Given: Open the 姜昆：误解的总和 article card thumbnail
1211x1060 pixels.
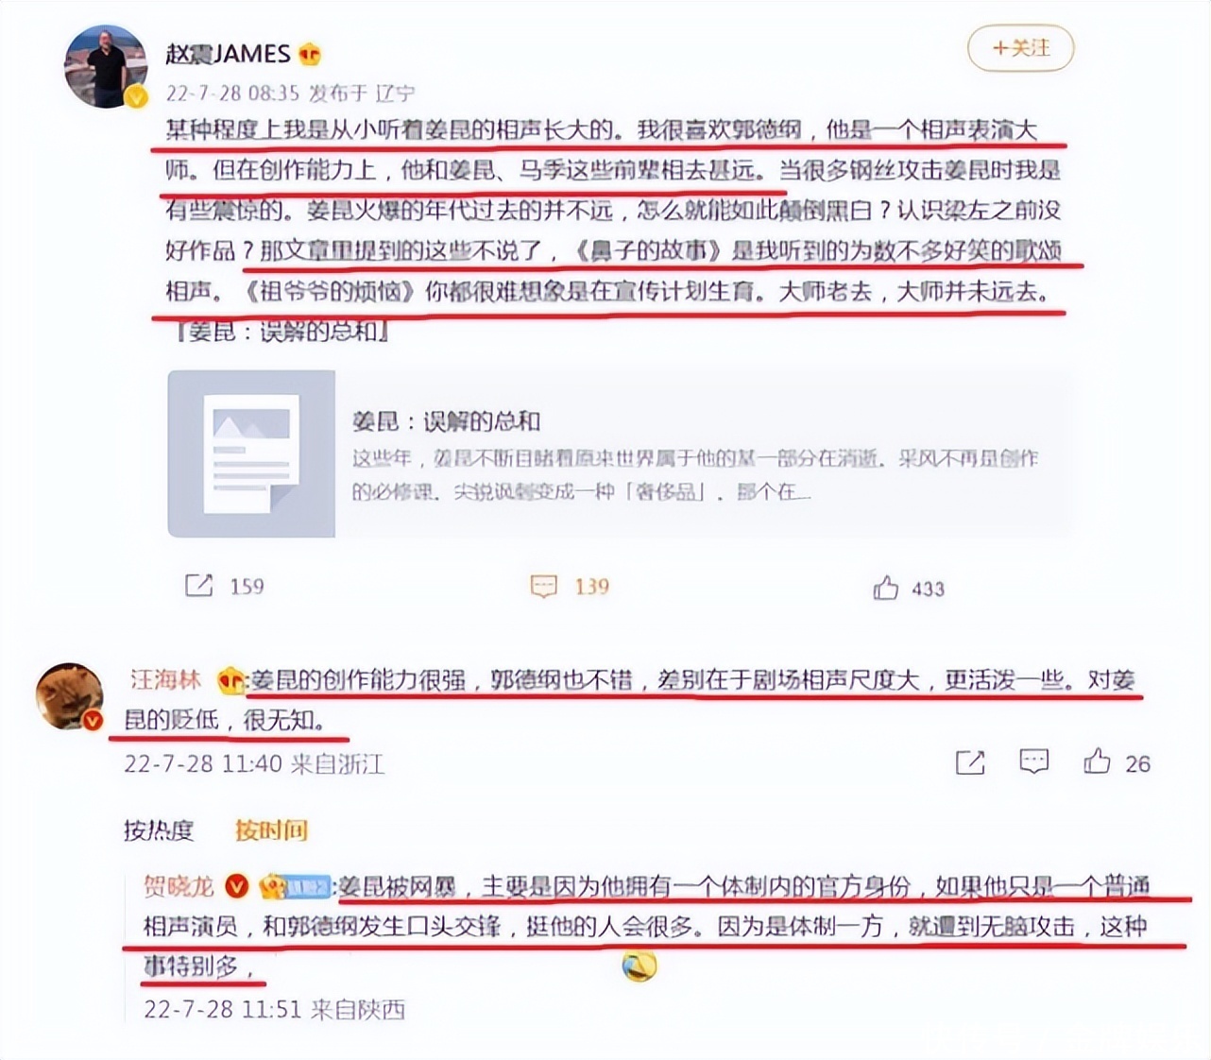Looking at the screenshot, I should [x=251, y=453].
